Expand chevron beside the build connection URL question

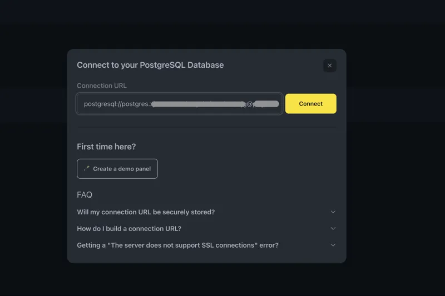(333, 229)
